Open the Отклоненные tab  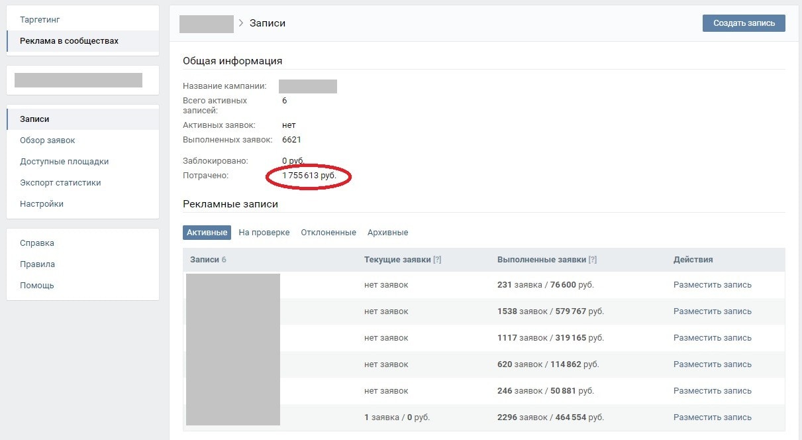328,233
